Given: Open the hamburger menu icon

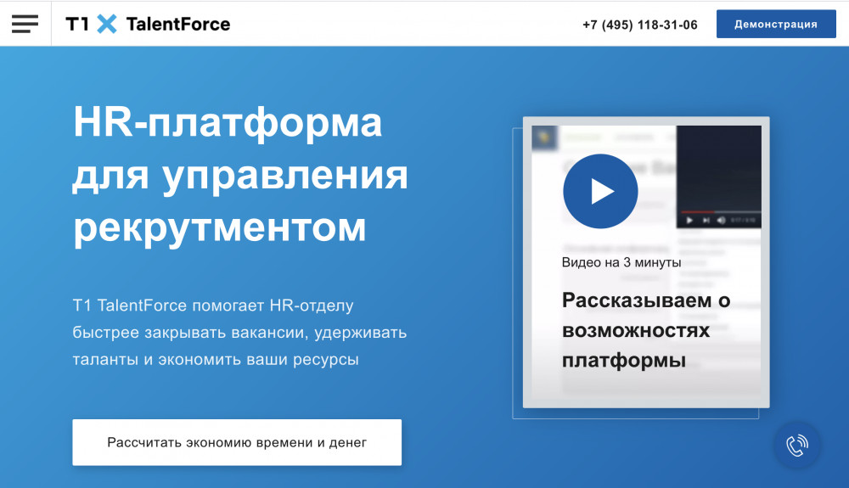Looking at the screenshot, I should point(25,24).
